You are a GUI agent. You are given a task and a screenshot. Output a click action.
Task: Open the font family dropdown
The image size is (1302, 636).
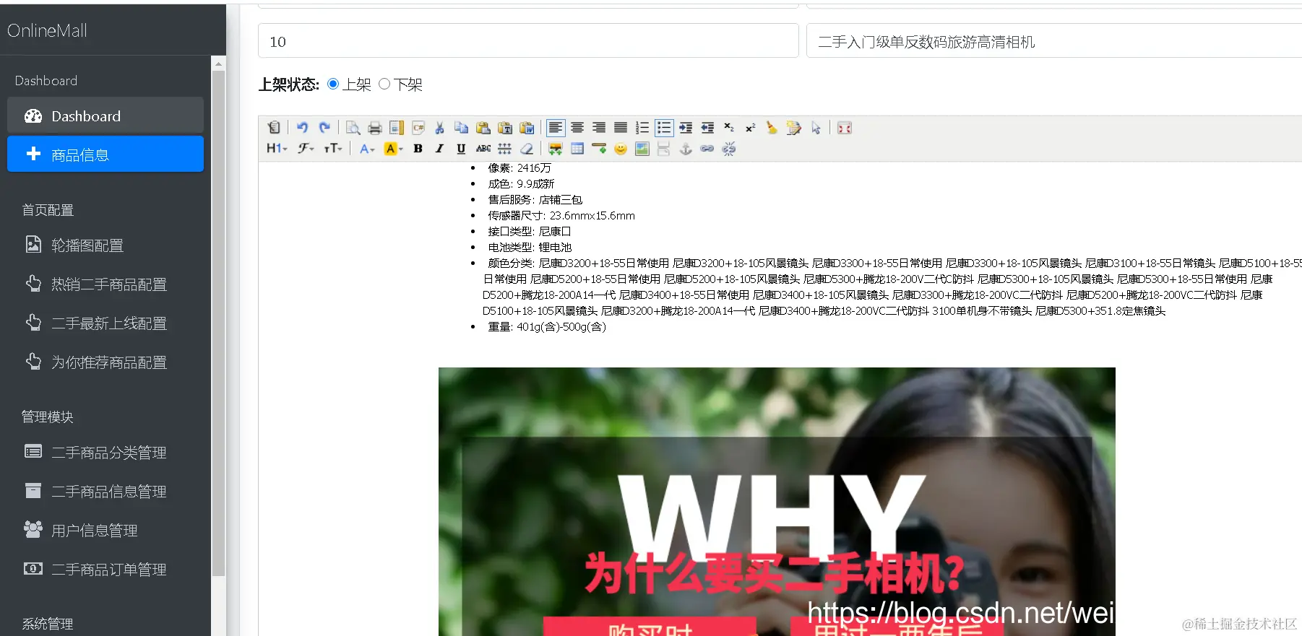(306, 149)
